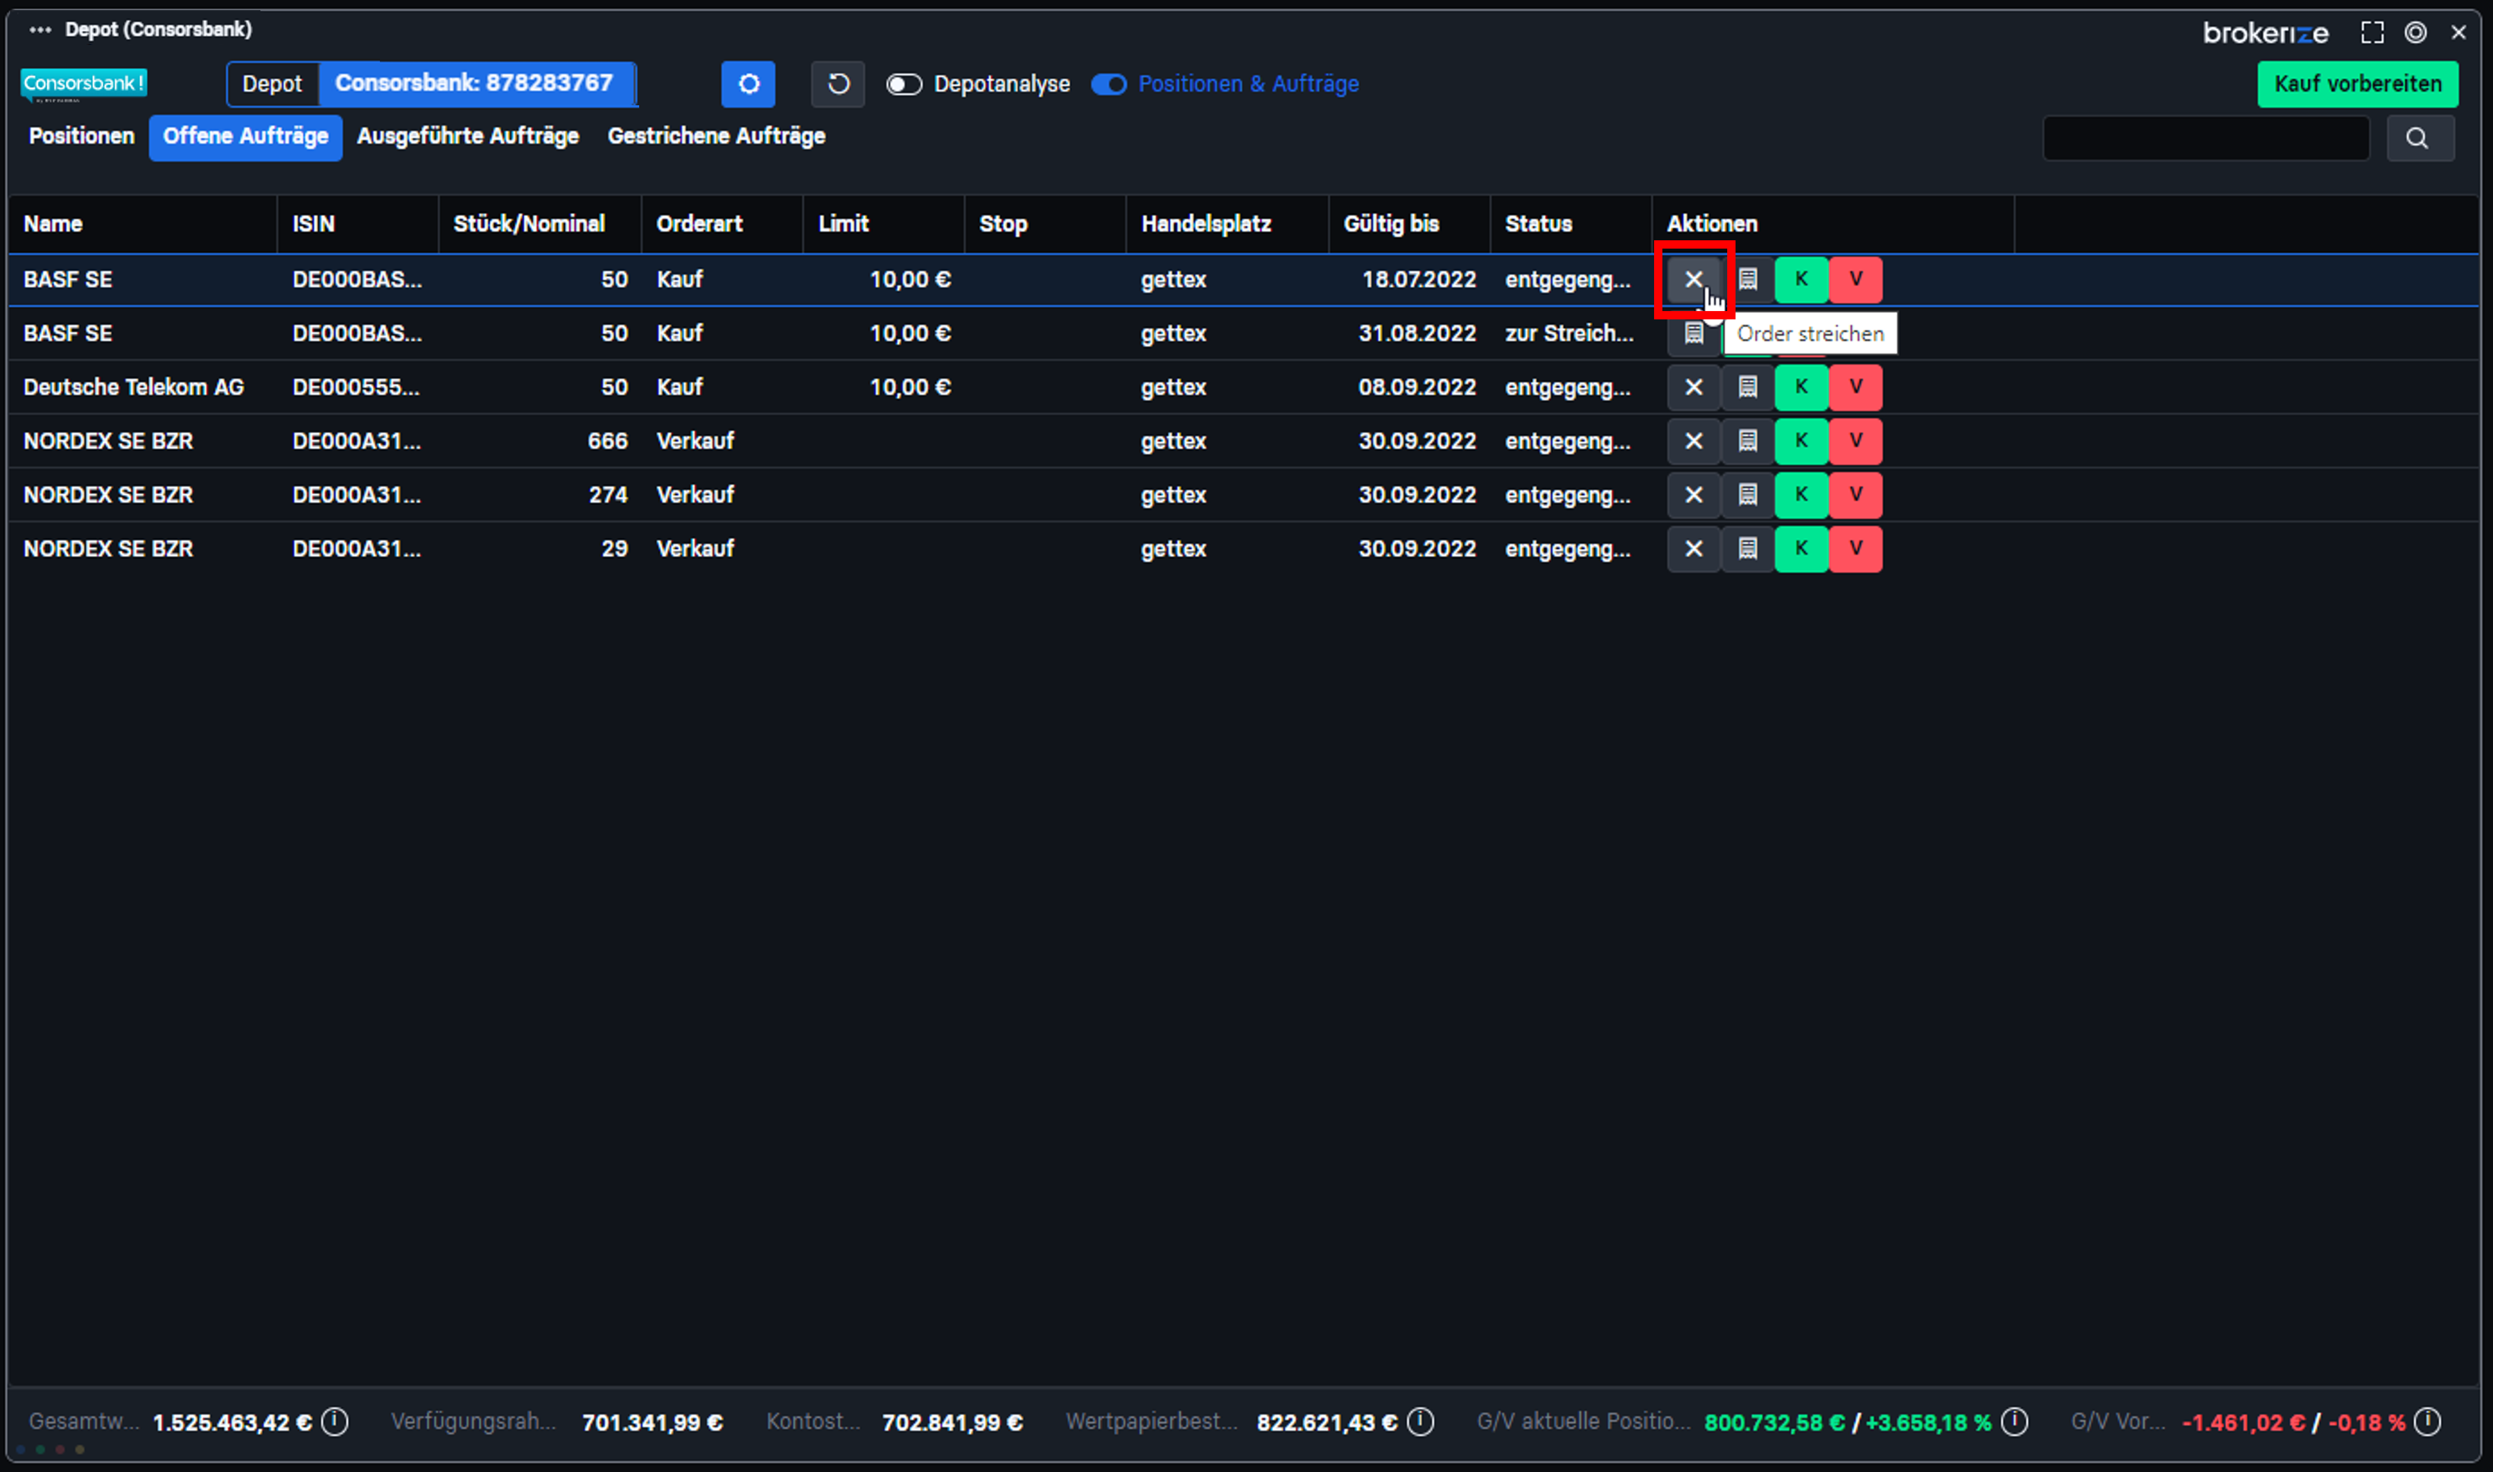The height and width of the screenshot is (1472, 2493).
Task: Open brokerize target settings icon
Action: coord(2416,33)
